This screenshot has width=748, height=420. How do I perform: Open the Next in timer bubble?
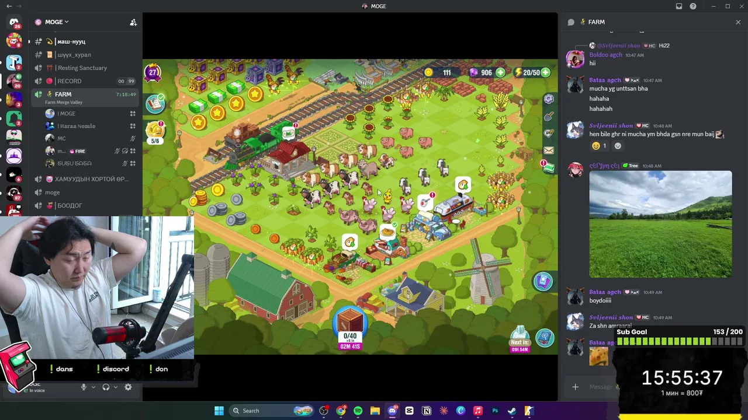[x=520, y=339]
